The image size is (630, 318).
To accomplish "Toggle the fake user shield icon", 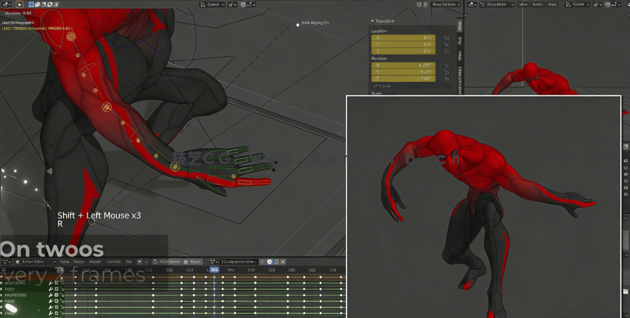I will tap(269, 262).
